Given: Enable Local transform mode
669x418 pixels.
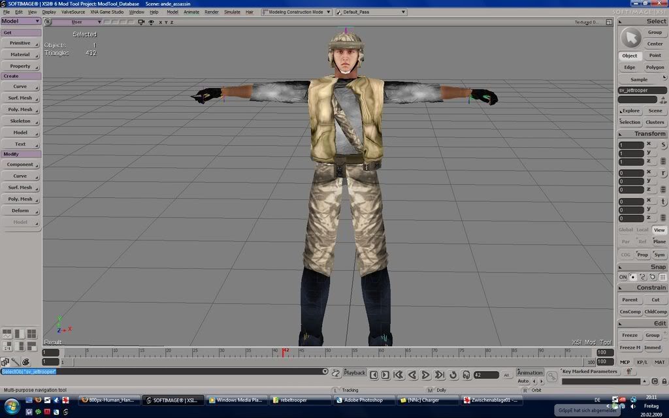Looking at the screenshot, I should coord(643,230).
